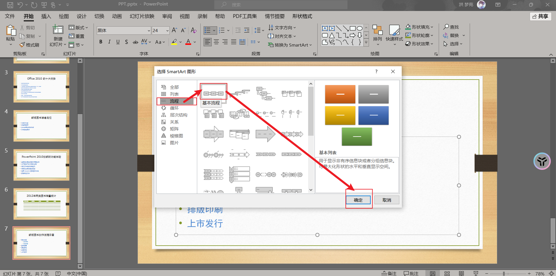Open Text Direction (文字方向) dropdown
Image resolution: width=556 pixels, height=276 pixels.
pyautogui.click(x=282, y=27)
